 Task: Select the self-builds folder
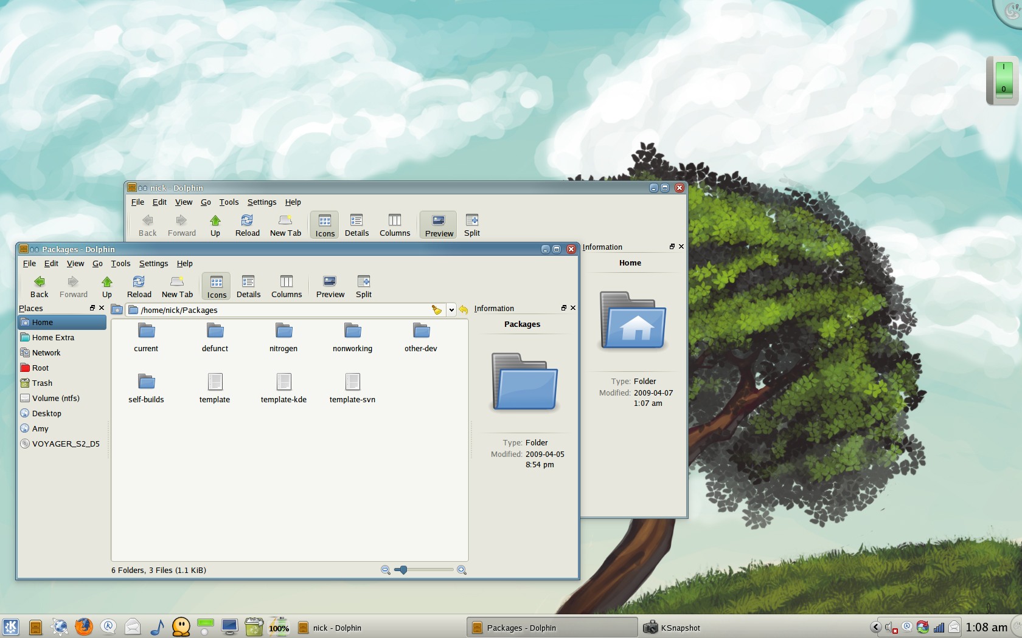click(146, 388)
